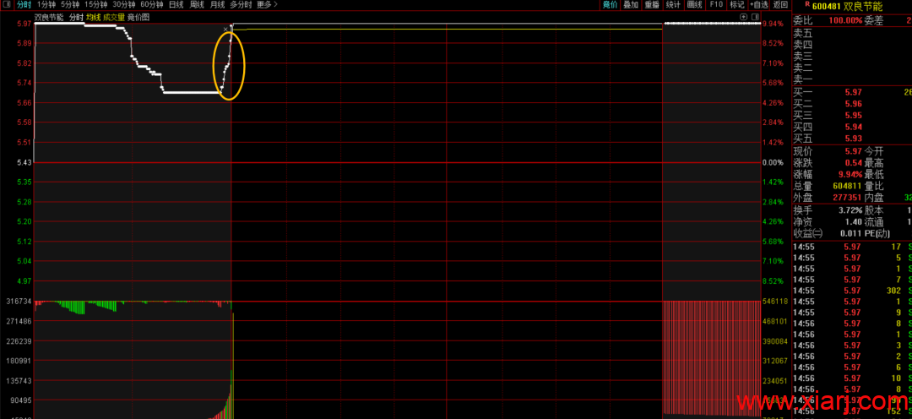
Task: Toggle the 竞价 auction button
Action: pyautogui.click(x=610, y=5)
